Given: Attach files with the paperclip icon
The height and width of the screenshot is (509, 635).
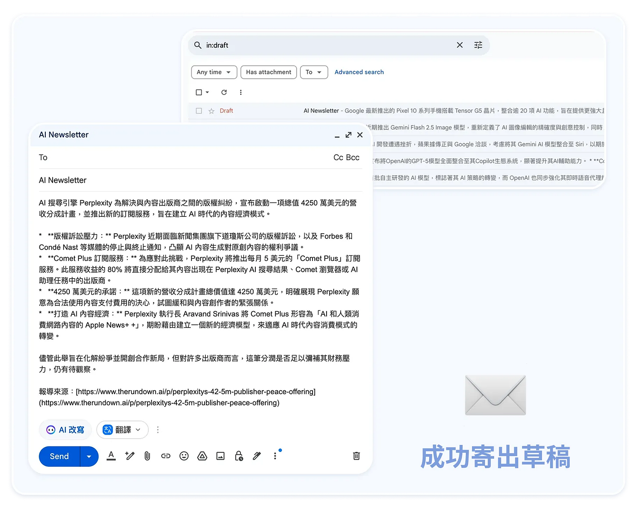Looking at the screenshot, I should pos(147,456).
